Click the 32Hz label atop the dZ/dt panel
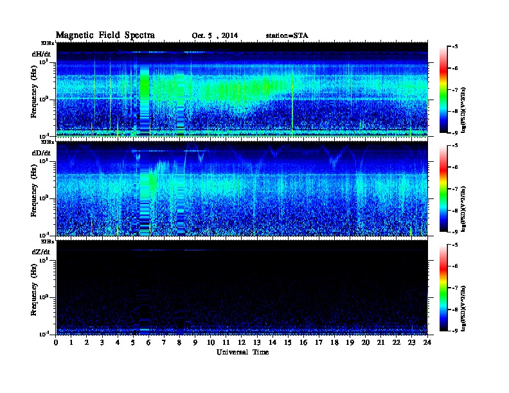This screenshot has height=393, width=509. click(47, 241)
